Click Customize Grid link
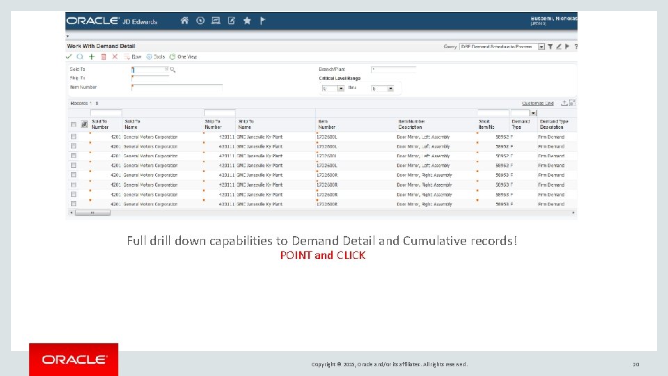This screenshot has width=668, height=376. pyautogui.click(x=538, y=103)
